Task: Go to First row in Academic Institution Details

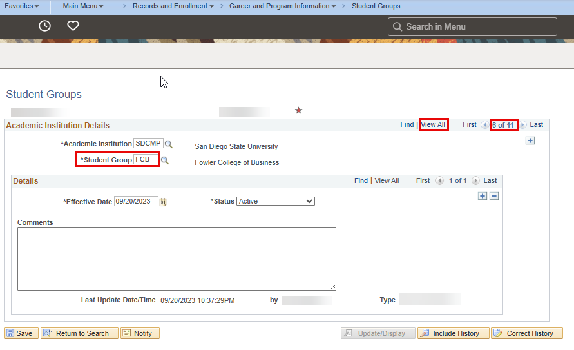Action: click(469, 125)
